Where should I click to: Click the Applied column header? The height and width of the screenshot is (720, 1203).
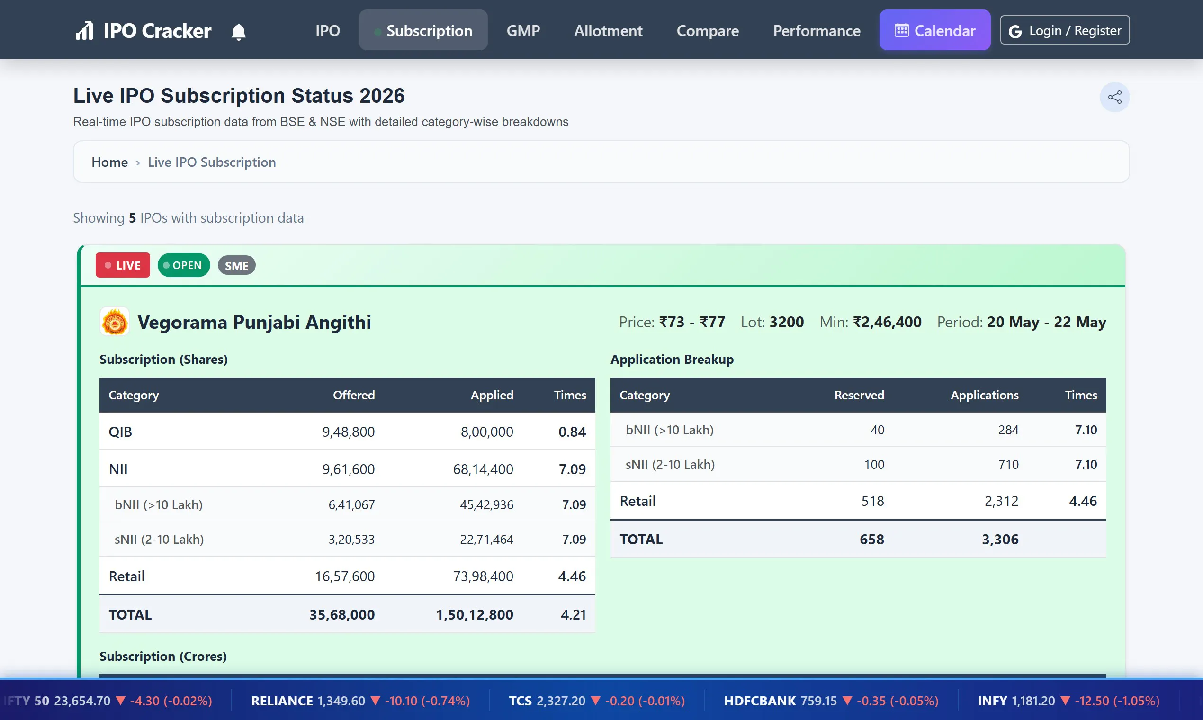click(x=492, y=395)
